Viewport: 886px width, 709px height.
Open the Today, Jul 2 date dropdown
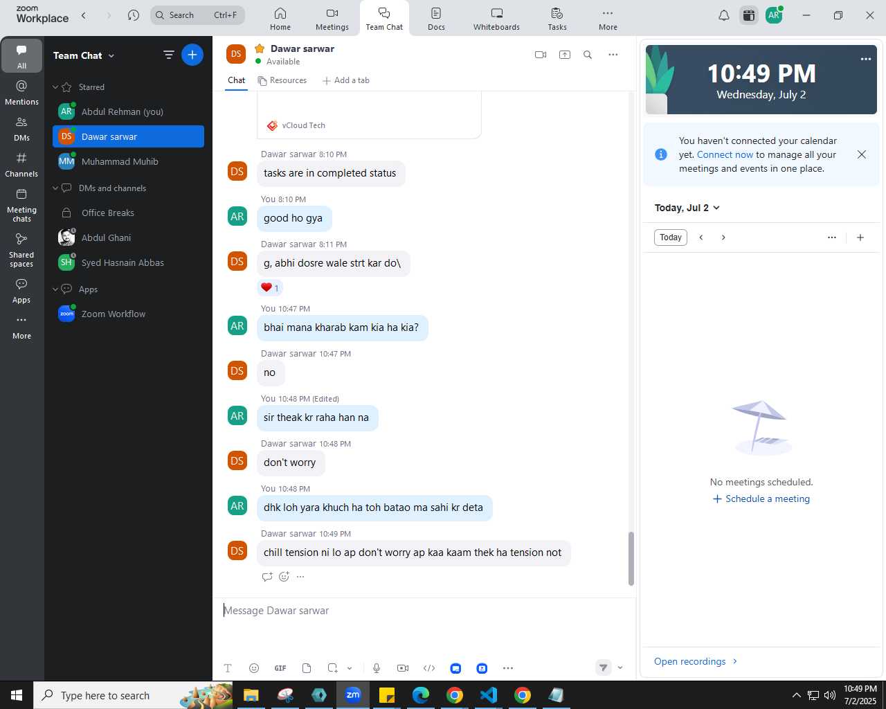pos(687,208)
